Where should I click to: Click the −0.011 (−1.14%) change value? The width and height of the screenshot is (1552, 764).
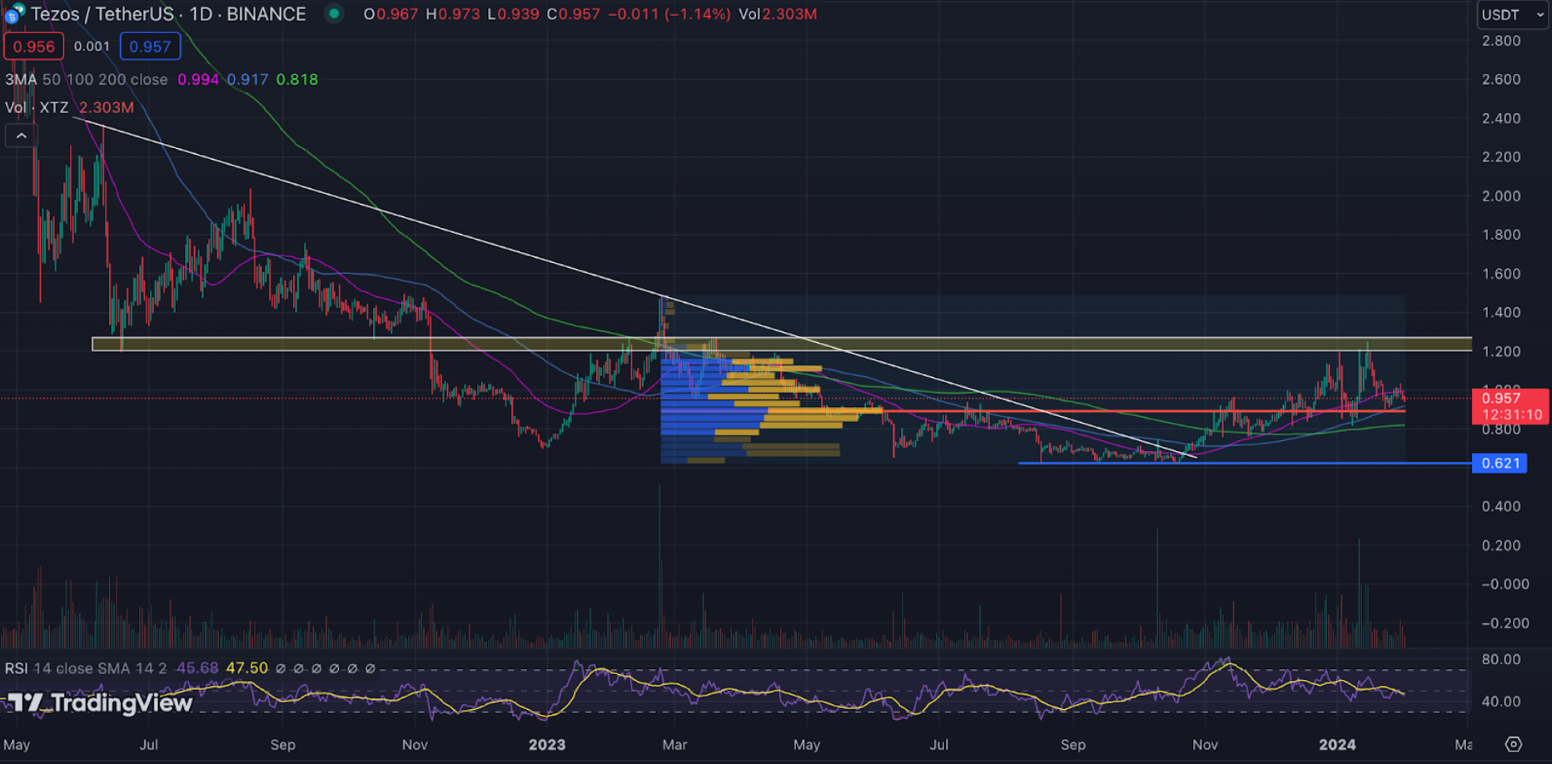click(x=669, y=14)
